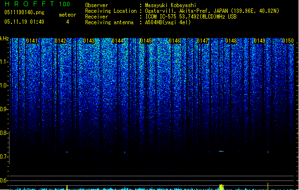Image resolution: width=299 pixels, height=190 pixels.
Task: Click the Receiving antenna label
Action: [109, 22]
